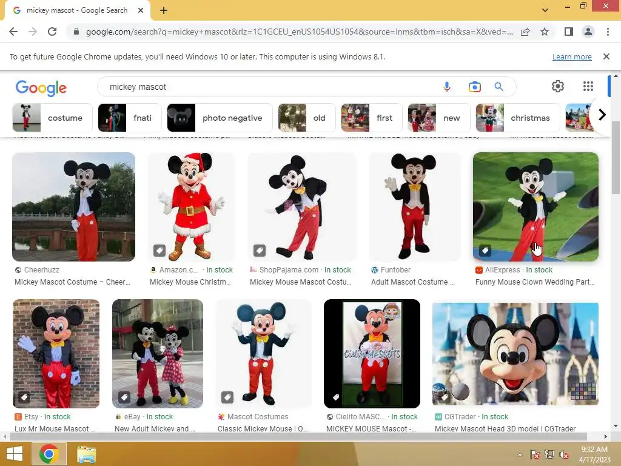Open the eBay Mickey and Minnie image

click(158, 354)
